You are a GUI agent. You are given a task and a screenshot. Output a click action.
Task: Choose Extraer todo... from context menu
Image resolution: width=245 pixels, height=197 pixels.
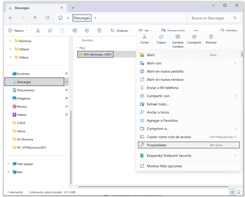[x=157, y=104]
